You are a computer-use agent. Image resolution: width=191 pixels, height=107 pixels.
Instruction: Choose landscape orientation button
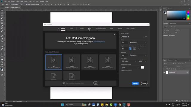pos(135,49)
